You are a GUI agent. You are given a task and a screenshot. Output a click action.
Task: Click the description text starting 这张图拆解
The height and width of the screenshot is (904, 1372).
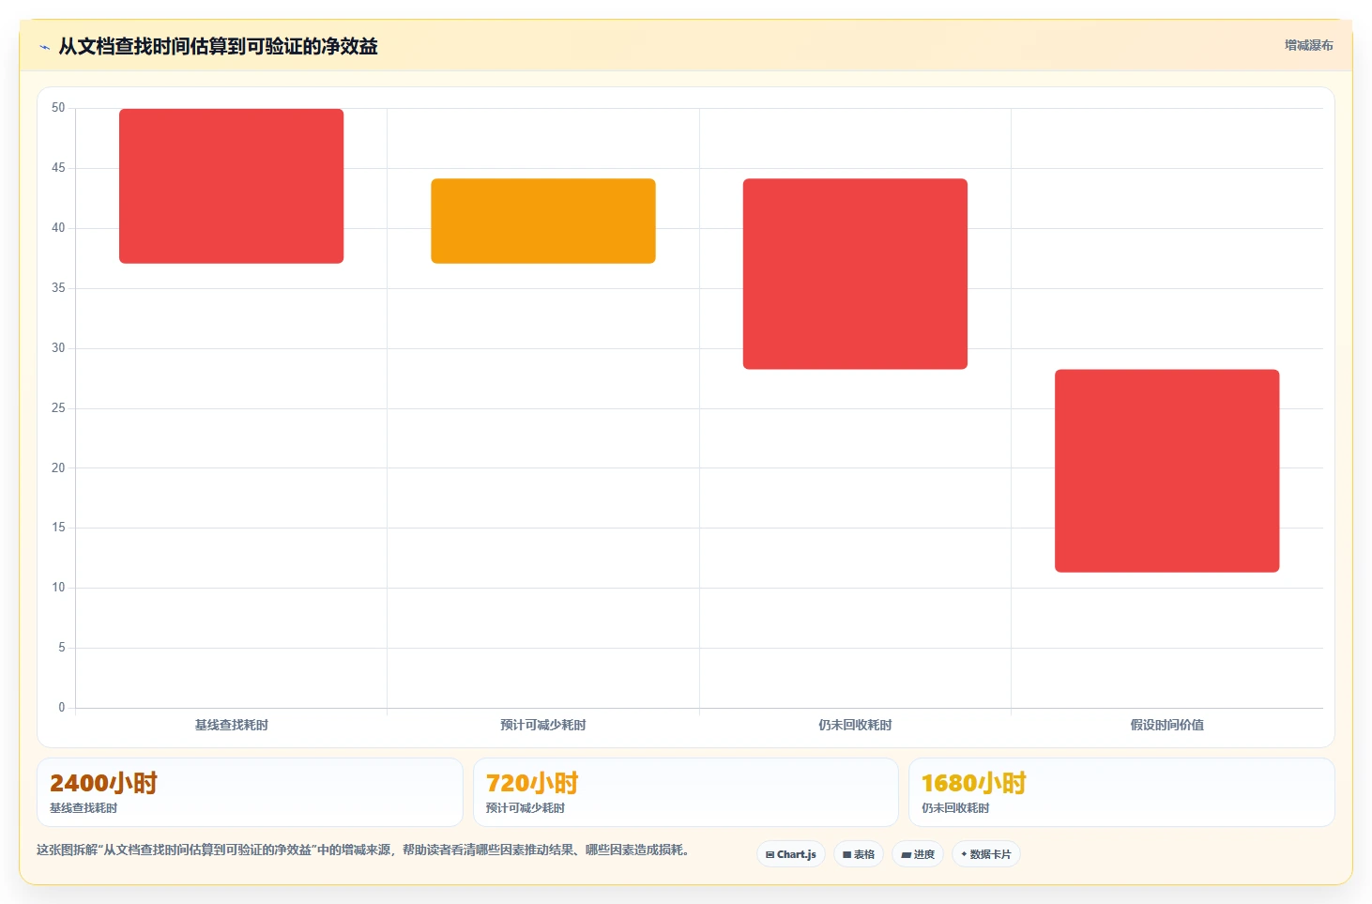click(x=365, y=850)
